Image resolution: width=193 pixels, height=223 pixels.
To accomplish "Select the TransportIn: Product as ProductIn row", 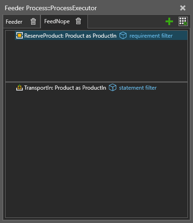I will 87,88.
